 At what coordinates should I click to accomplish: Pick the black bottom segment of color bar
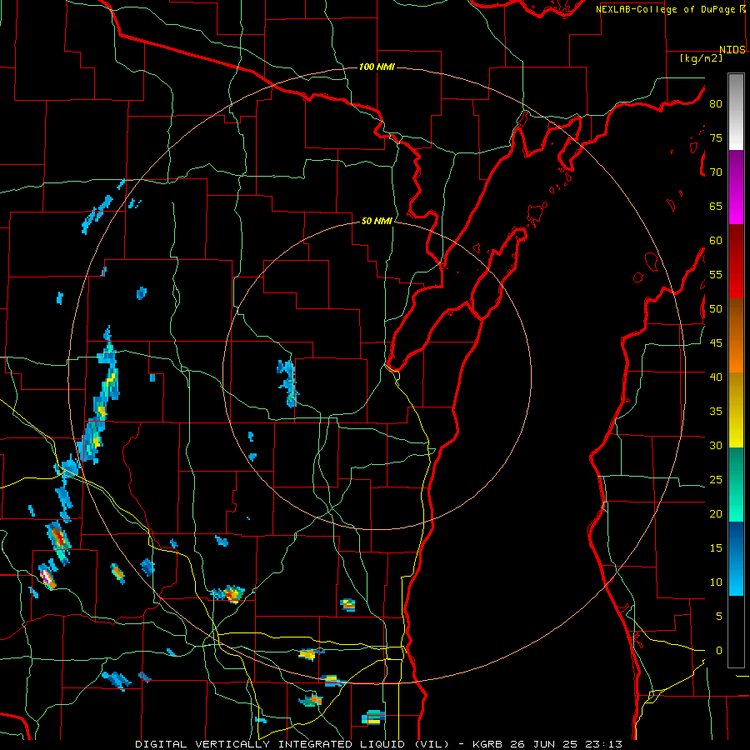[x=736, y=632]
